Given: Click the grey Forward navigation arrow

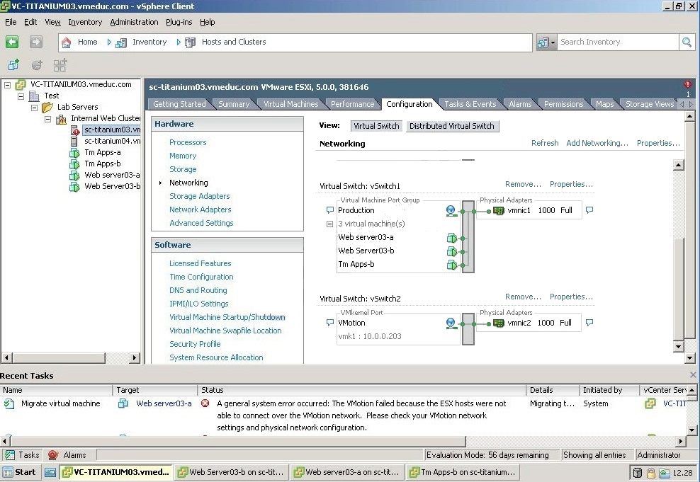Looking at the screenshot, I should click(36, 42).
